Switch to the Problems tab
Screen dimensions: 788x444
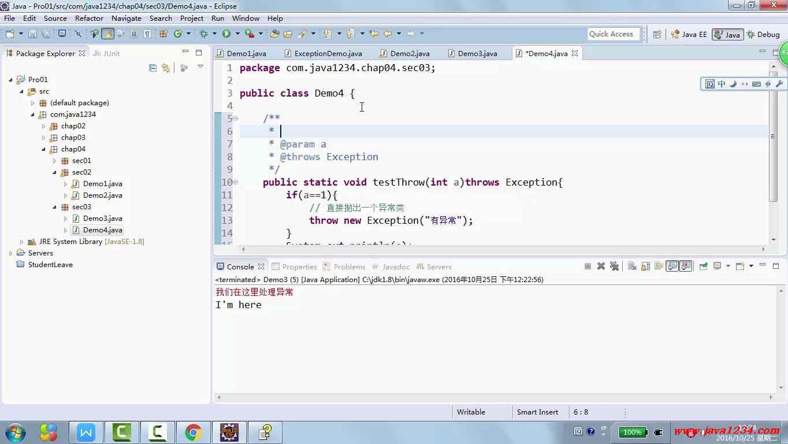coord(344,267)
